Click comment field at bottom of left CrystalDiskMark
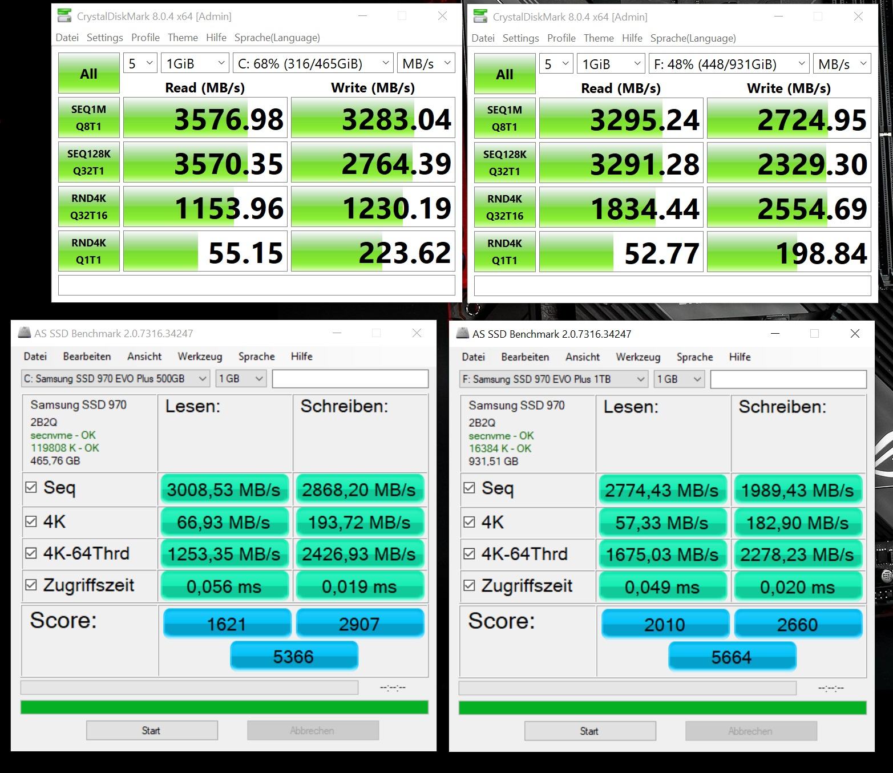Image resolution: width=893 pixels, height=773 pixels. (256, 285)
